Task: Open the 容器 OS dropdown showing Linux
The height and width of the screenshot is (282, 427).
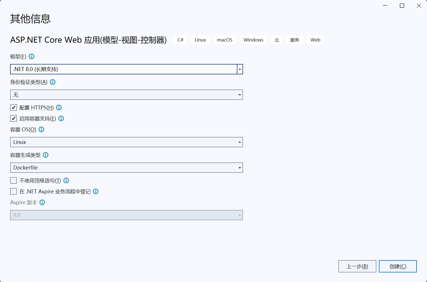Action: (x=127, y=142)
